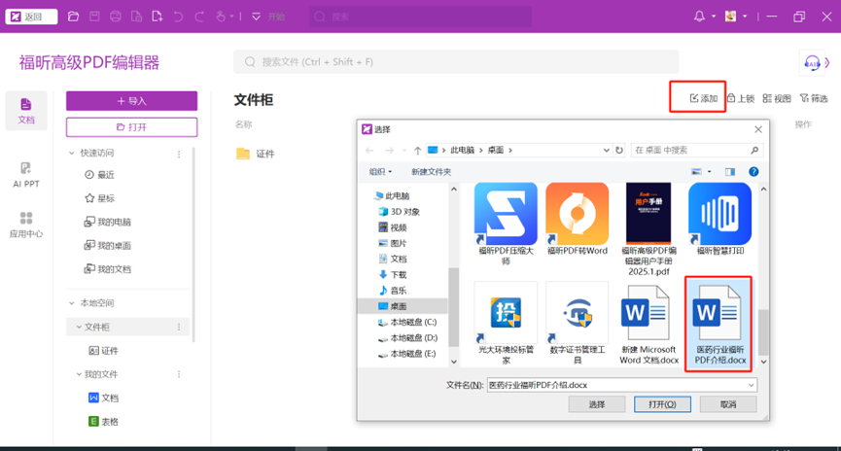The height and width of the screenshot is (451, 841).
Task: Click the undo arrow icon
Action: click(178, 17)
